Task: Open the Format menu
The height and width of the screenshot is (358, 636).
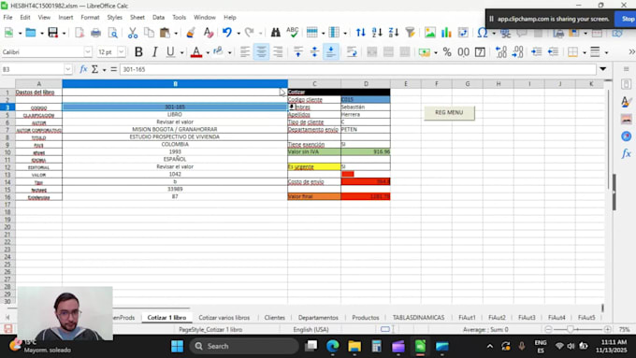Action: 90,18
